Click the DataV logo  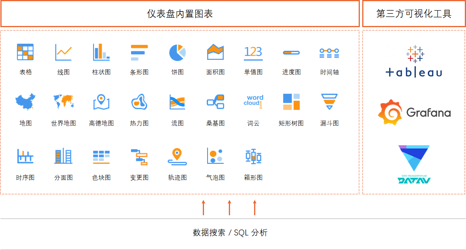414,165
